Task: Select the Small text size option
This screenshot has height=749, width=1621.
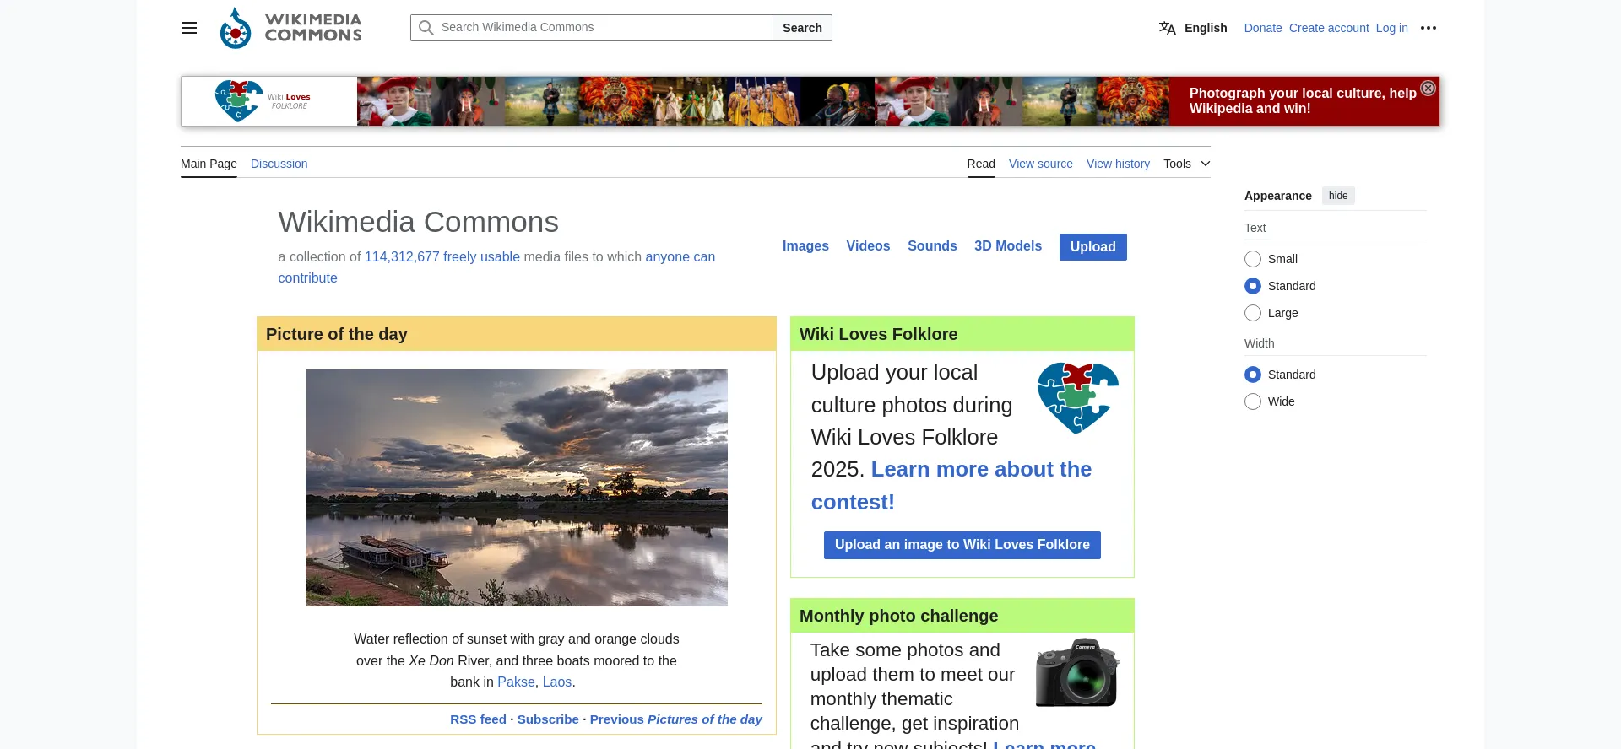Action: 1253,259
